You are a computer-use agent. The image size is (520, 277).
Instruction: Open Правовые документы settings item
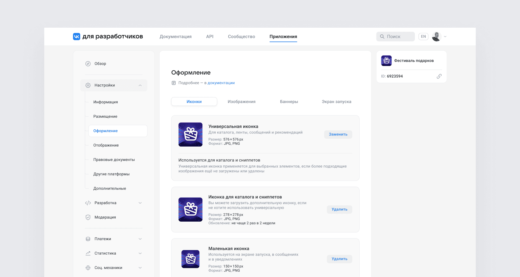coord(114,160)
